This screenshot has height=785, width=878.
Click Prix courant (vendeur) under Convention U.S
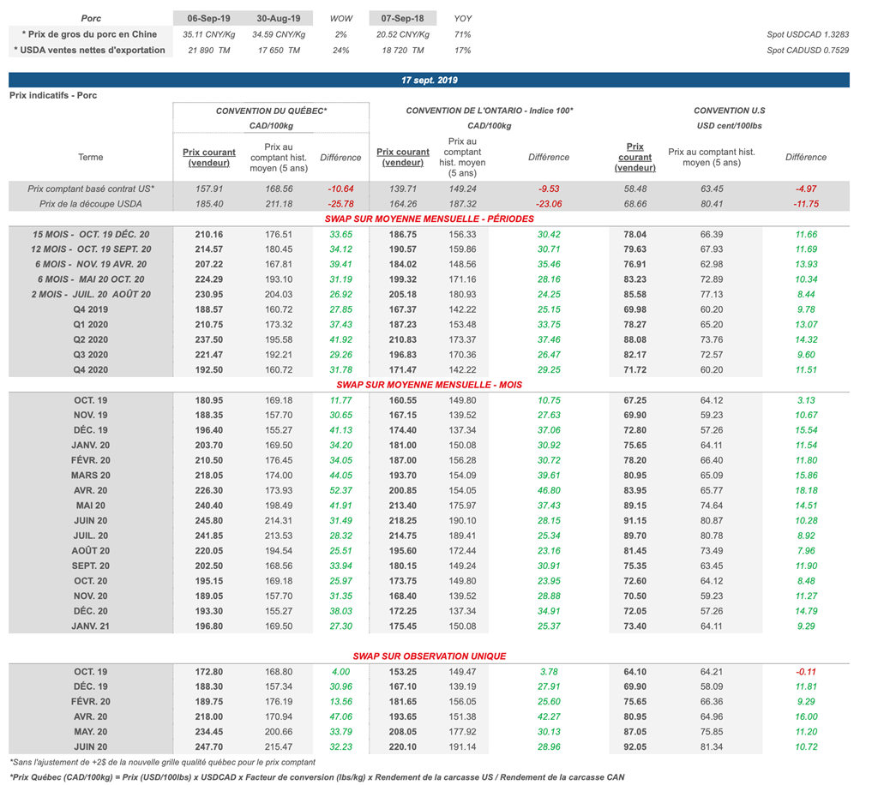635,158
